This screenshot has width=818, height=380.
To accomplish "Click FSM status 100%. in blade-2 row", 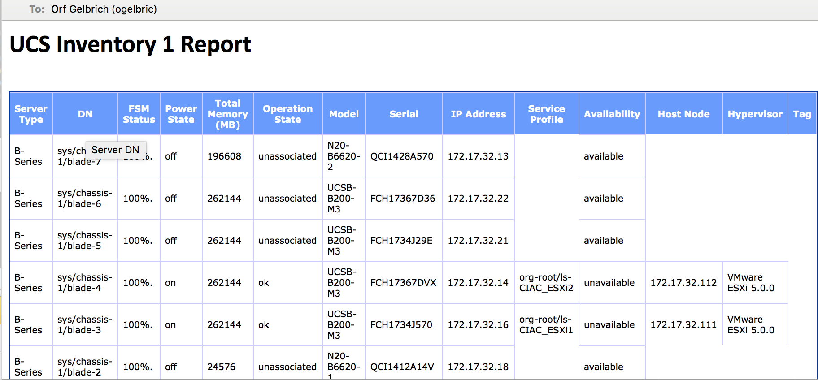I will click(x=138, y=367).
